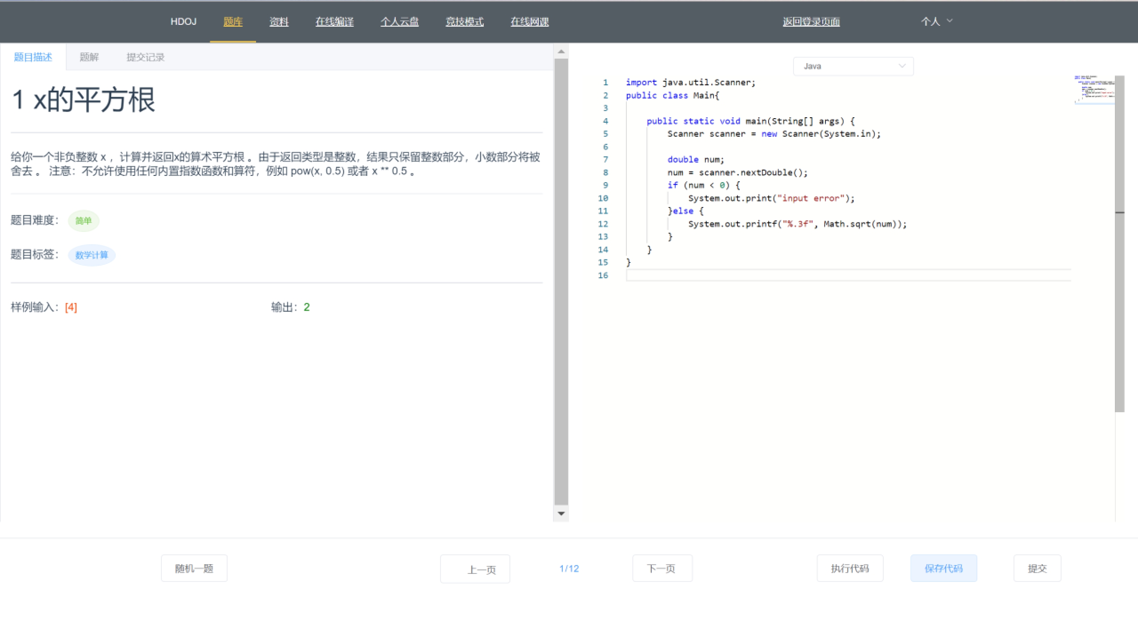This screenshot has width=1138, height=621.
Task: Click the double num; line
Action: 696,159
